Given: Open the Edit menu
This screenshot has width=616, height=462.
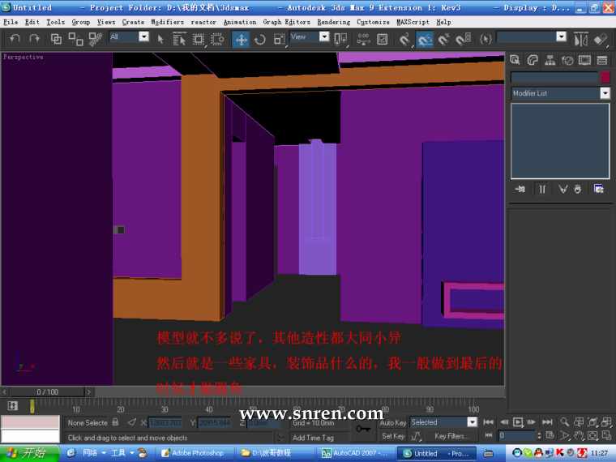Looking at the screenshot, I should (32, 22).
